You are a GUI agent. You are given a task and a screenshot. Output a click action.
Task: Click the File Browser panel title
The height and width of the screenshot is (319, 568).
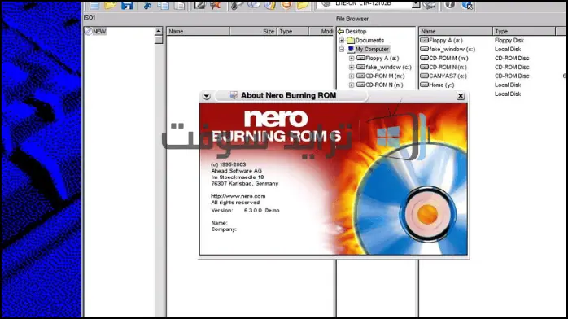click(352, 19)
